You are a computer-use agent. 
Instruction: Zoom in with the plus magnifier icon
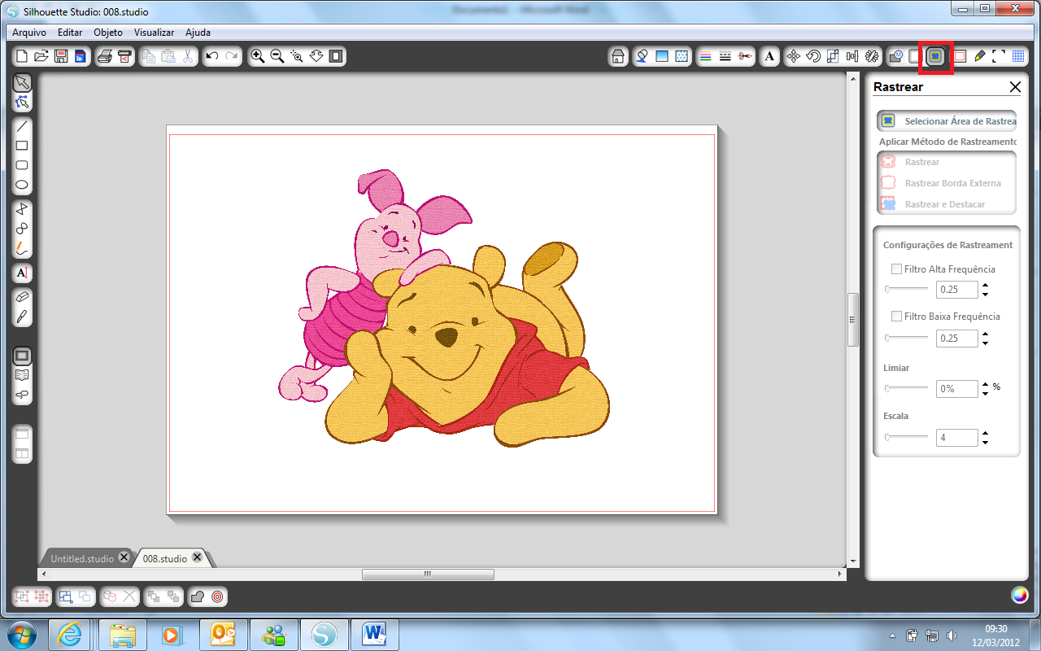(x=258, y=56)
